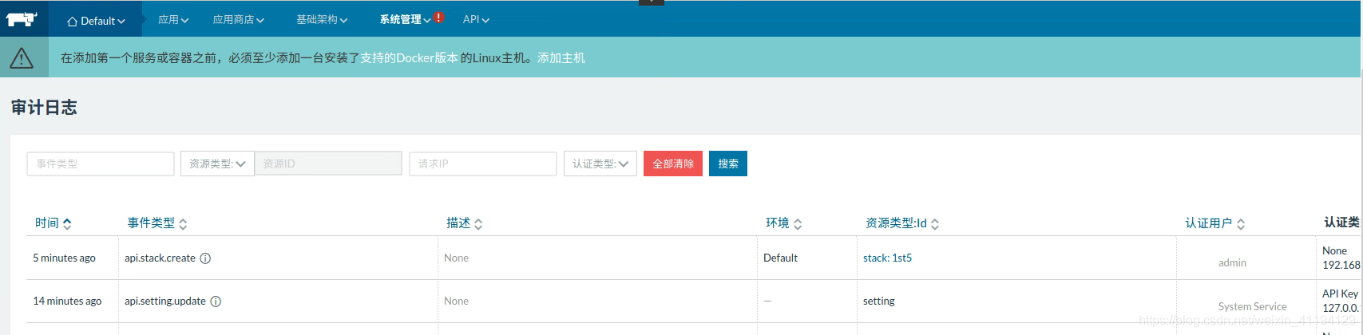
Task: Open the 支持的Docker版本 link
Action: pos(409,58)
